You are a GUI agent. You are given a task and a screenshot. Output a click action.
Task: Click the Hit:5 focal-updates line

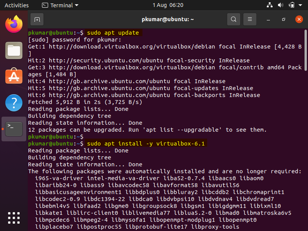click(x=141, y=88)
